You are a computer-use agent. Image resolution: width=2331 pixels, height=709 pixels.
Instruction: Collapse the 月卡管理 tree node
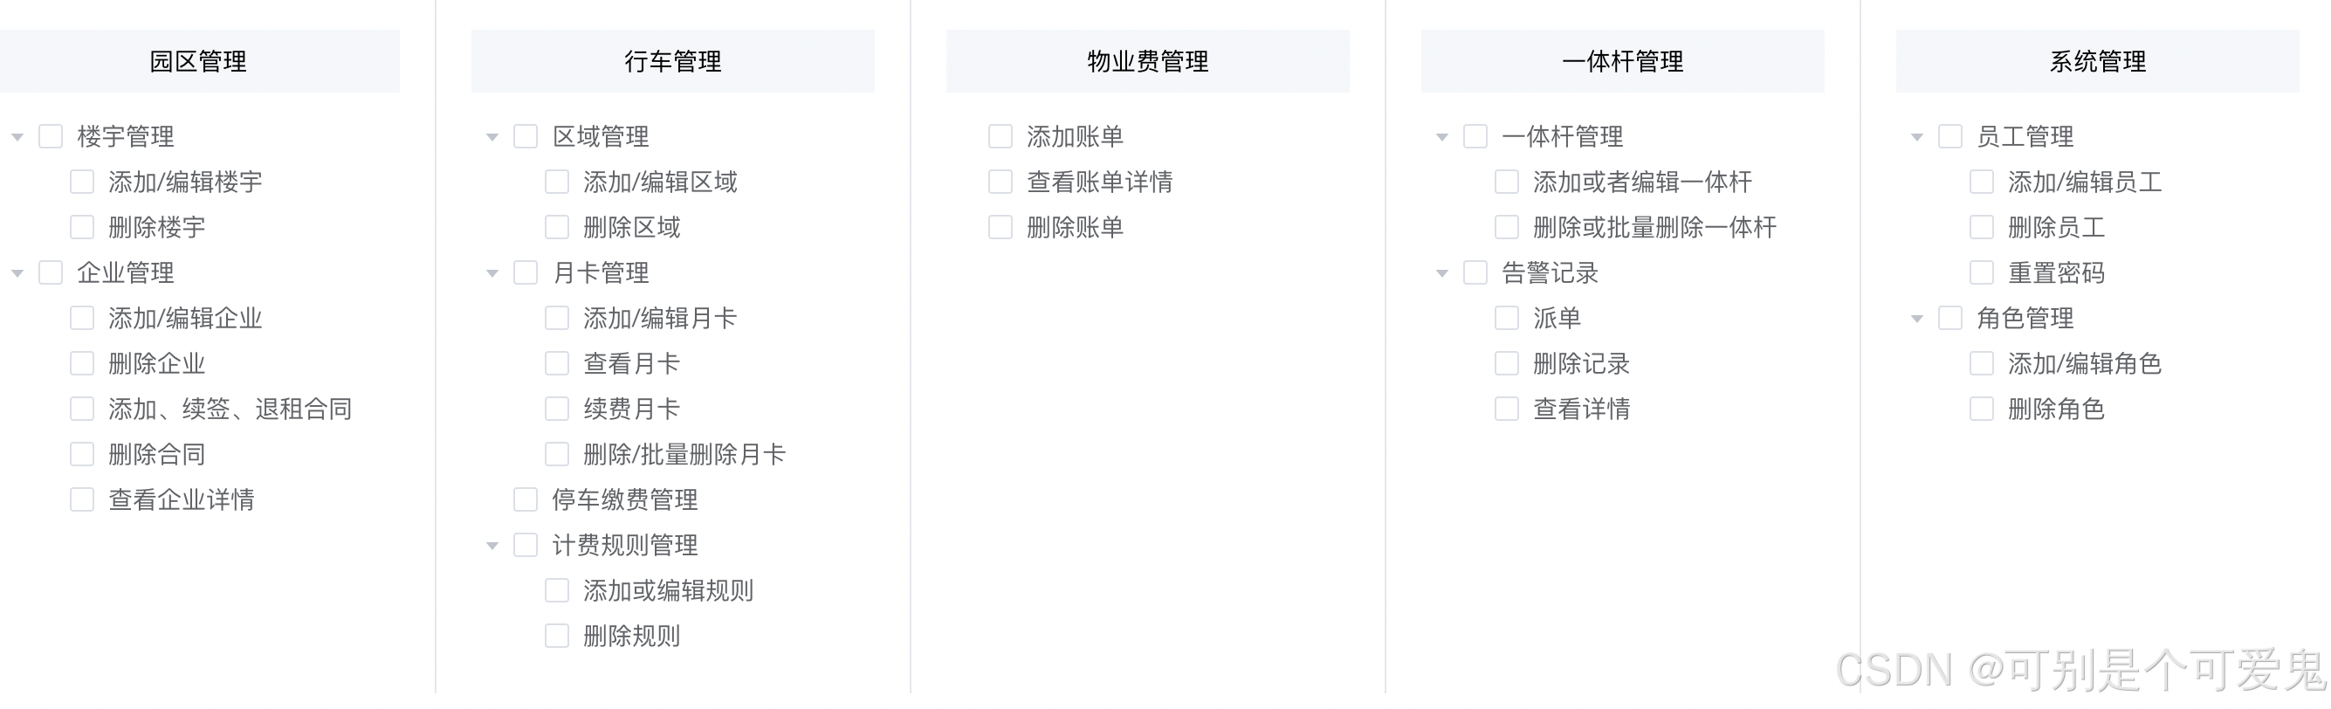[x=492, y=272]
